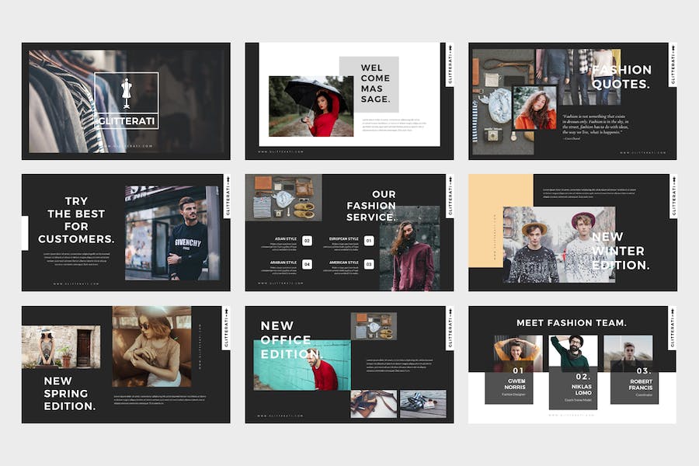Select the 'NEW OFFICE EDITION.' heading
This screenshot has width=699, height=466.
tap(290, 340)
